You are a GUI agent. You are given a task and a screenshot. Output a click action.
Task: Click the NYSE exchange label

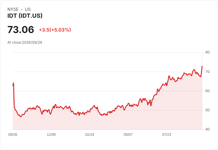[x=13, y=9]
